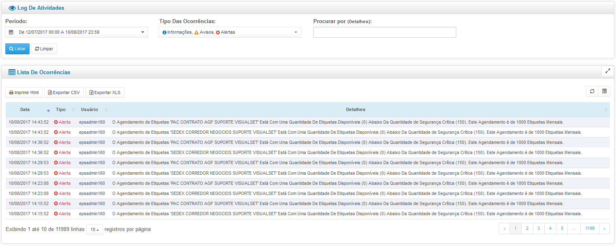
Task: Export the list with Exportar CSV
Action: pyautogui.click(x=64, y=93)
